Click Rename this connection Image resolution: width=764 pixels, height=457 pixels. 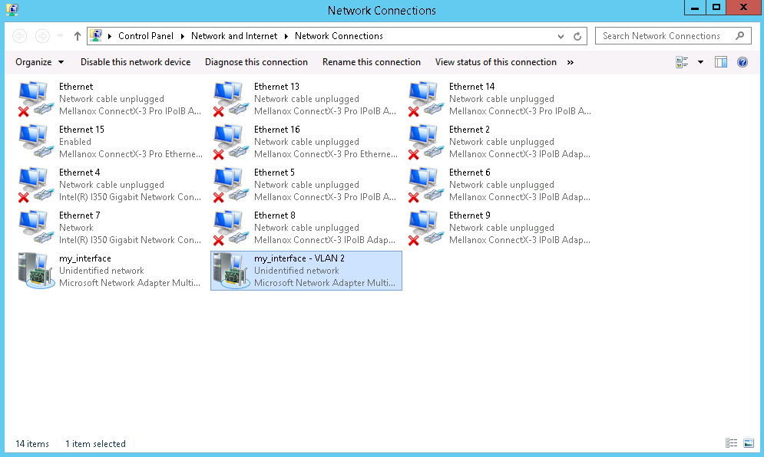tap(371, 62)
